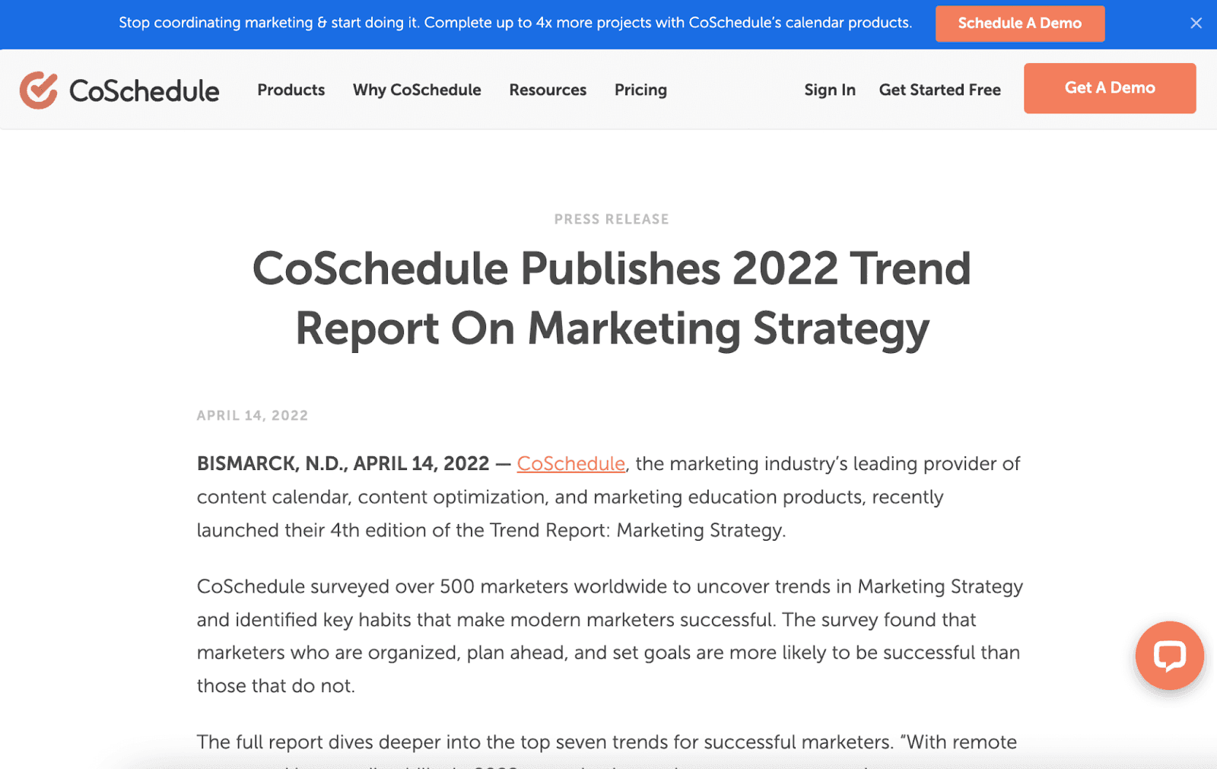Click the APRIL 14, 2022 date label
This screenshot has height=769, width=1217.
click(253, 415)
